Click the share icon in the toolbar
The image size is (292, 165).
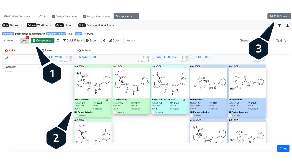point(104,40)
